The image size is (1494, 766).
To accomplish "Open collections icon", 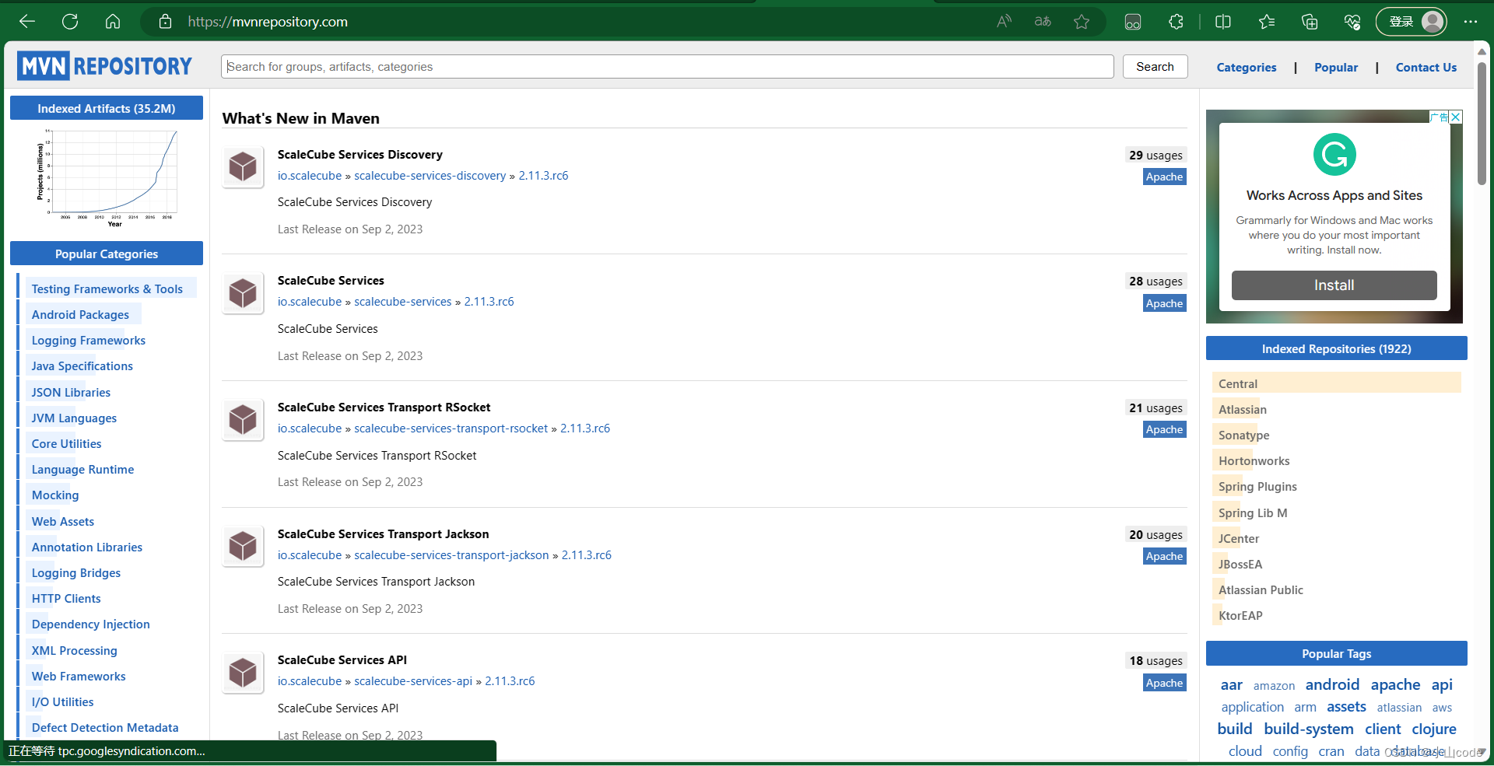I will tap(1310, 22).
